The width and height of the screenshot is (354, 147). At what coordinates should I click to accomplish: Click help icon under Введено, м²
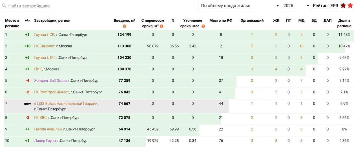click(124, 26)
